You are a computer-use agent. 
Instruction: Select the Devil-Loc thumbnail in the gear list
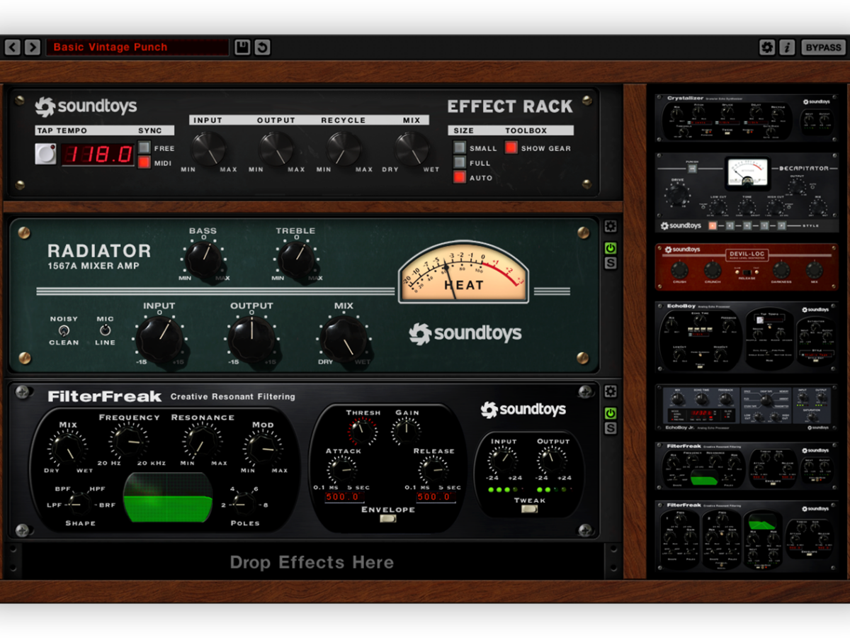coord(747,267)
